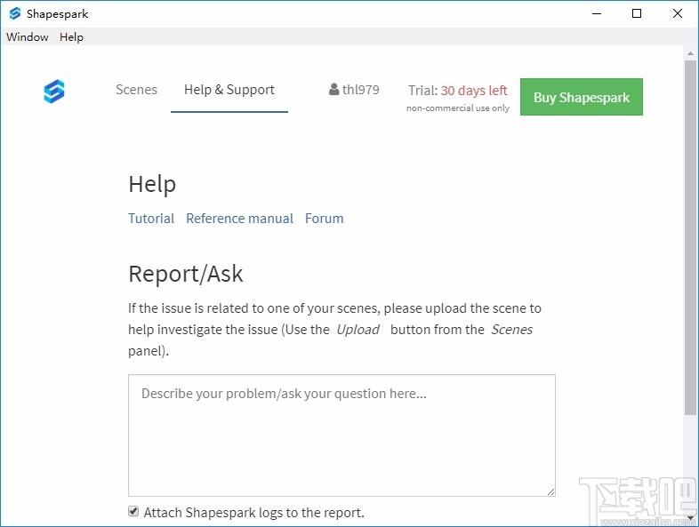
Task: Uncheck Attach Shapespark logs to the report
Action: tap(133, 512)
